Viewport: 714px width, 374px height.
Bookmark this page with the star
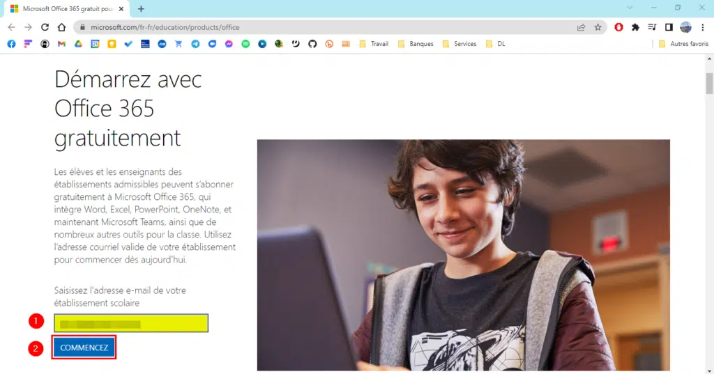(x=598, y=27)
